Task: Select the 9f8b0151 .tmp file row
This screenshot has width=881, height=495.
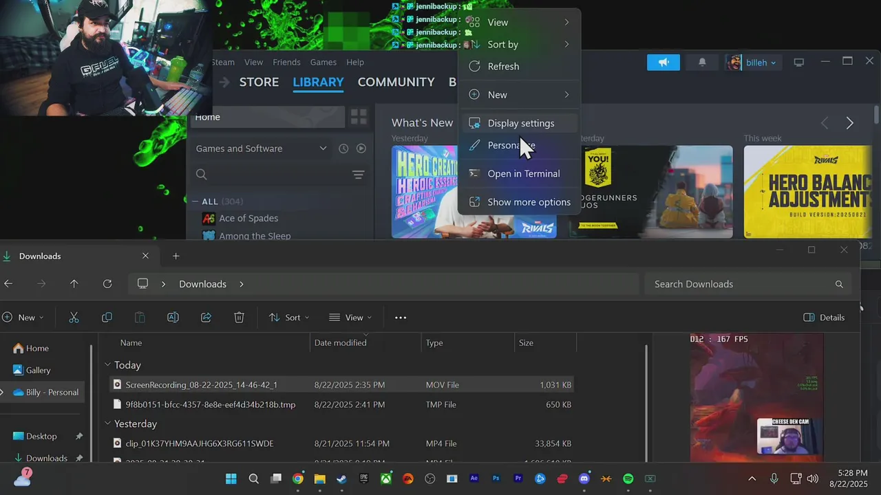Action: click(342, 404)
